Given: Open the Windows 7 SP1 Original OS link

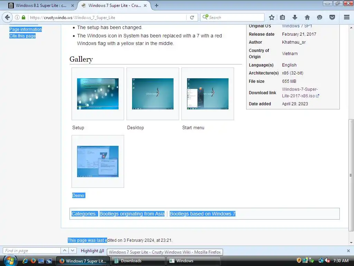Looking at the screenshot, I should [297, 26].
